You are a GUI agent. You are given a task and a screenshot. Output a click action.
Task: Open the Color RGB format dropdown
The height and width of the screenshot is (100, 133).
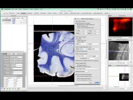coord(87,69)
